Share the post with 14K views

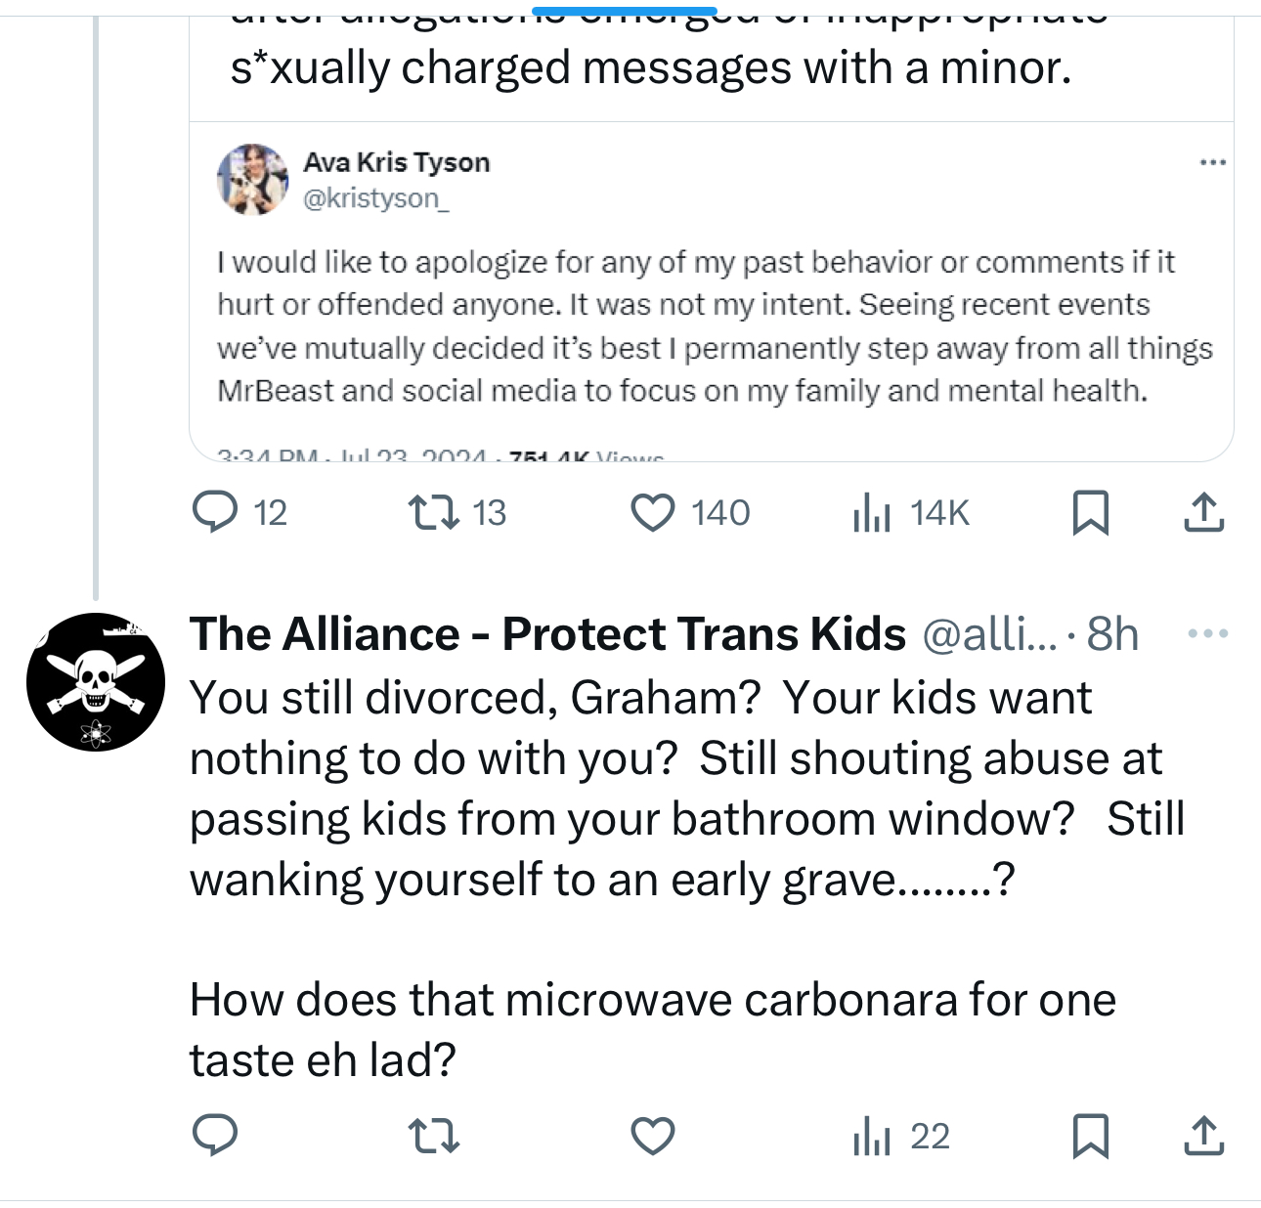pyautogui.click(x=1203, y=512)
